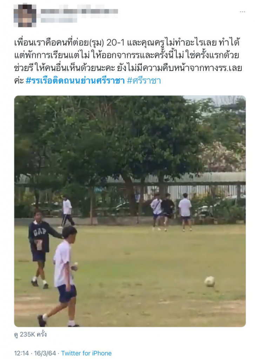The width and height of the screenshot is (255, 359).
Task: Select the soccer ball in the video
Action: click(x=210, y=282)
